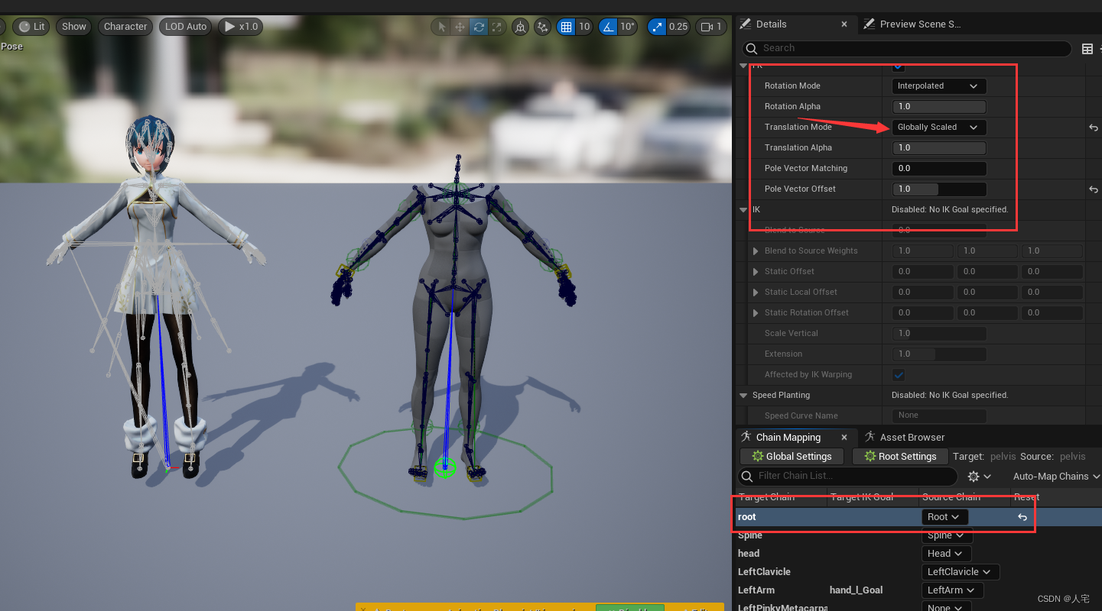Select the Move transform tool
Viewport: 1102px width, 611px height.
(460, 26)
